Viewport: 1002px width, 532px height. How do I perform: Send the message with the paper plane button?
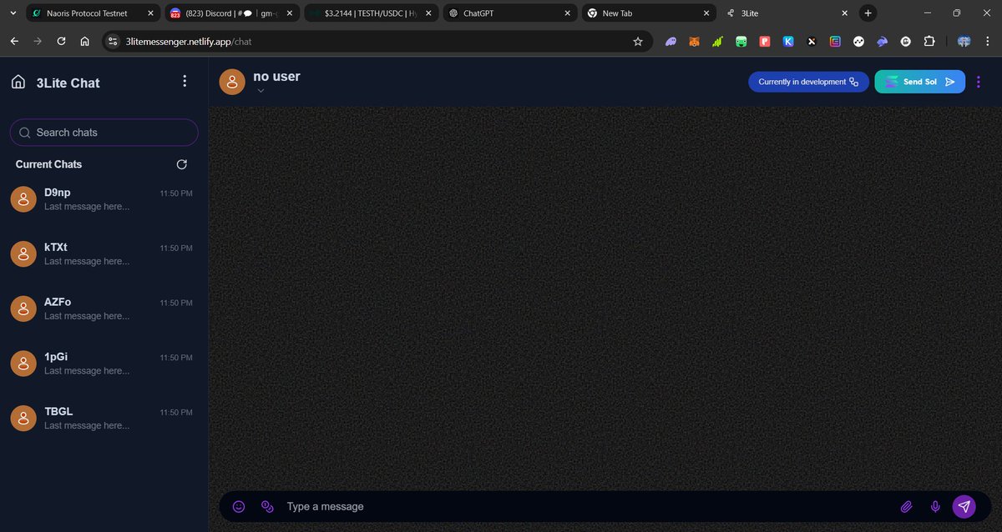964,506
